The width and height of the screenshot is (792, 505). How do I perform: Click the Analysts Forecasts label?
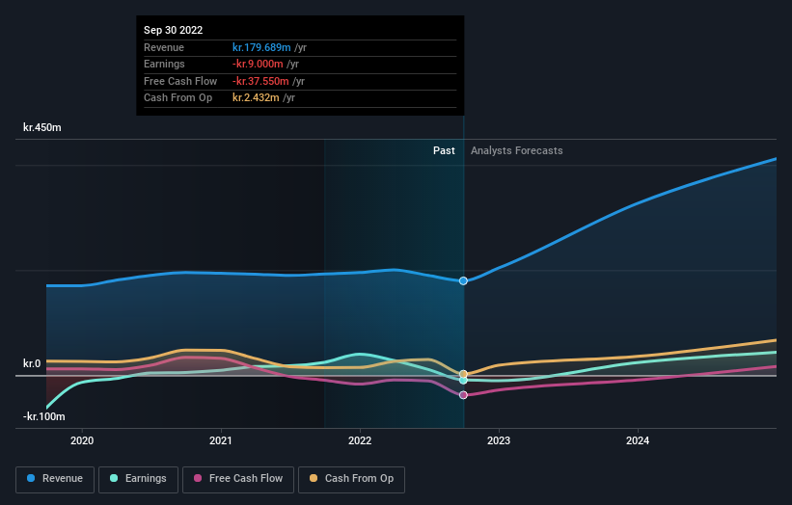coord(517,150)
